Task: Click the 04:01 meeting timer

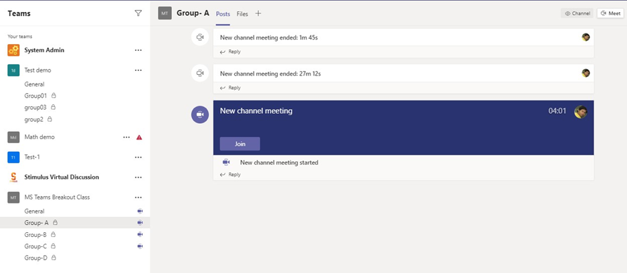Action: (x=557, y=110)
